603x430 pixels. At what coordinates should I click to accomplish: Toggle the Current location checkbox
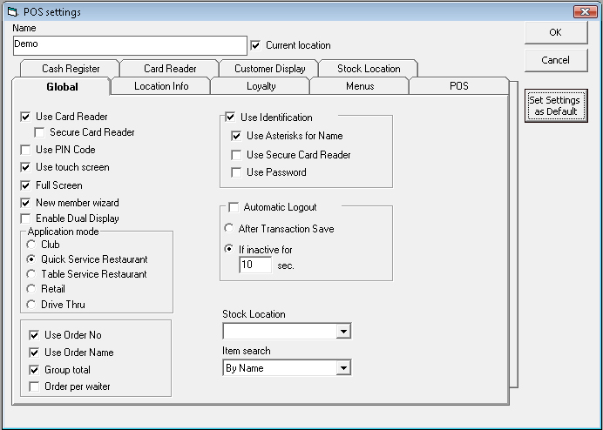(x=255, y=45)
